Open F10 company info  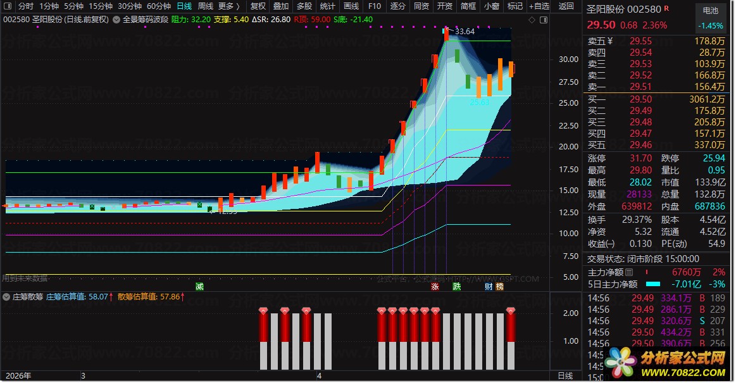(x=375, y=6)
